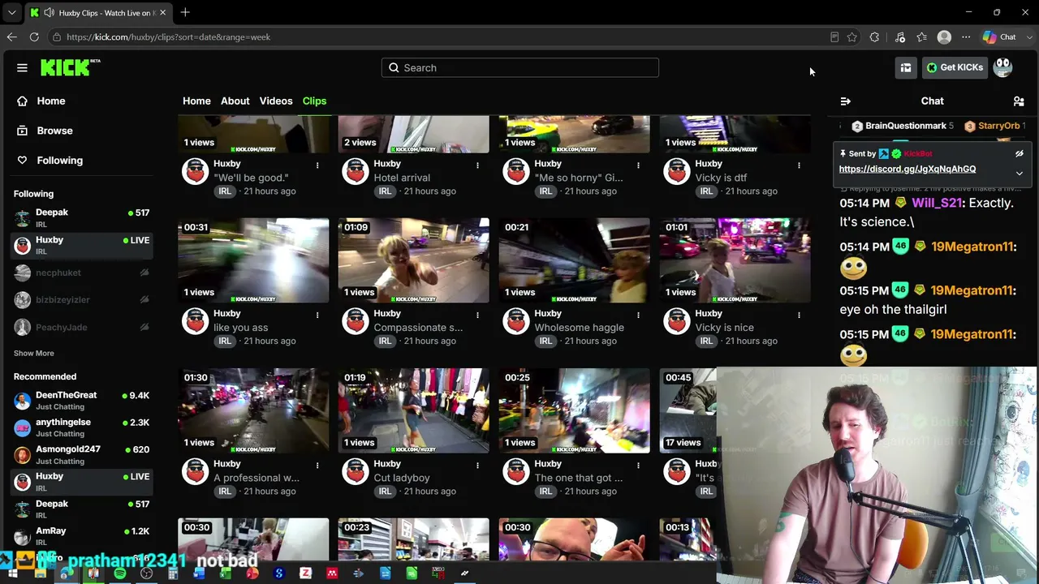Viewport: 1039px width, 584px height.
Task: Open the tab search dropdown arrow
Action: 11,12
